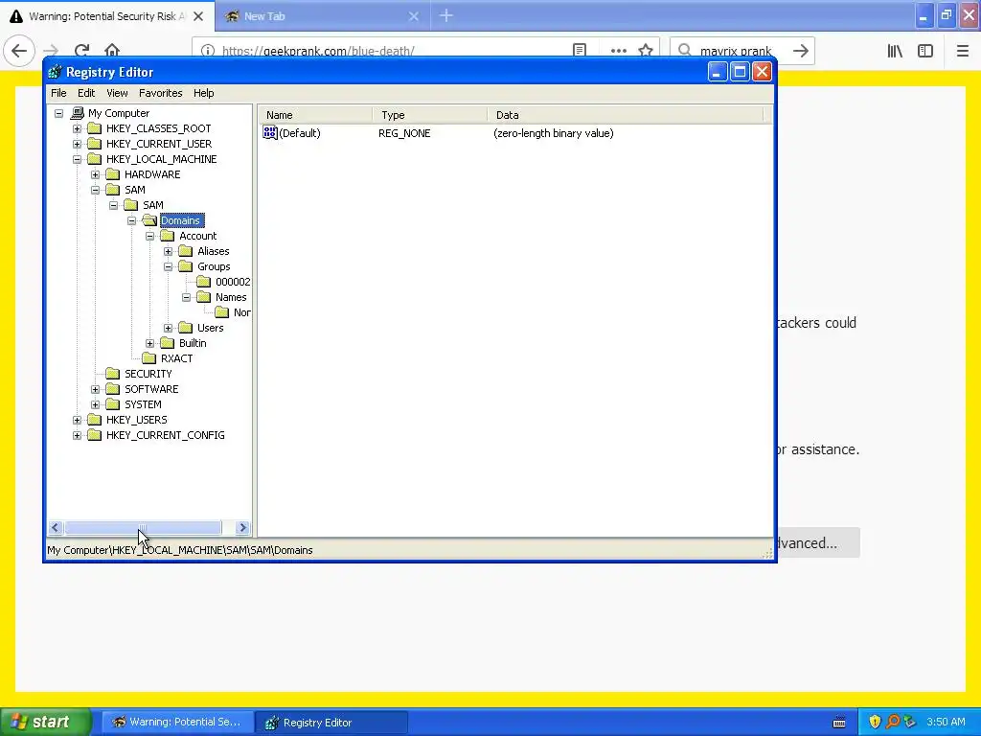Viewport: 981px width, 736px height.
Task: Open the Edit menu in Registry Editor
Action: [x=86, y=93]
